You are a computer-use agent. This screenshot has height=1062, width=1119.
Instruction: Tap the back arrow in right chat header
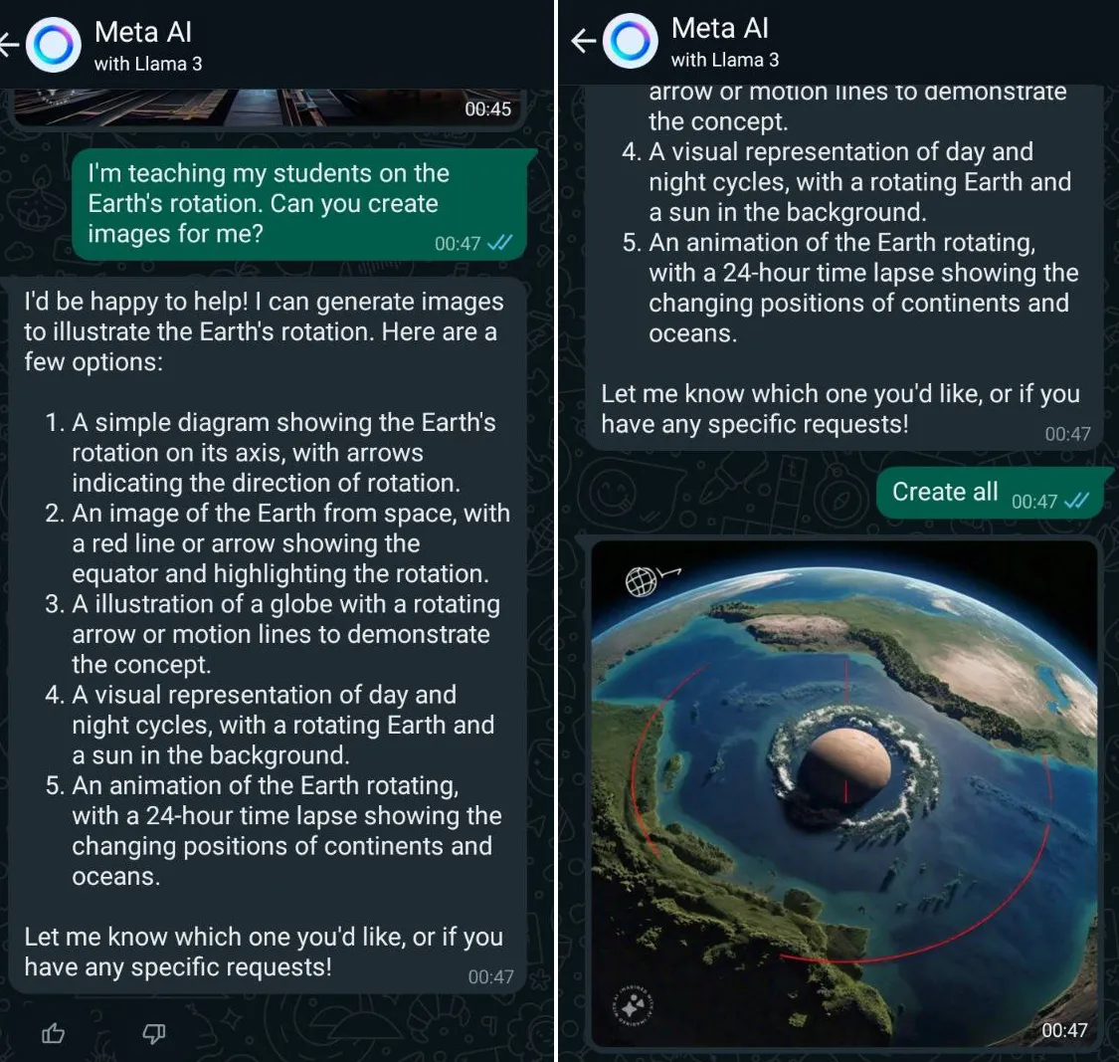click(584, 41)
